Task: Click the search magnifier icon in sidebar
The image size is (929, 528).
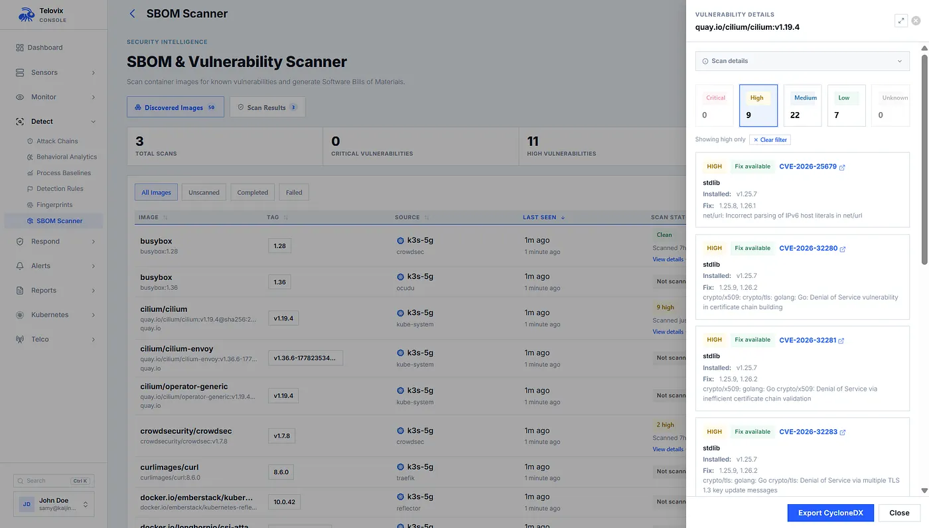Action: [x=21, y=481]
